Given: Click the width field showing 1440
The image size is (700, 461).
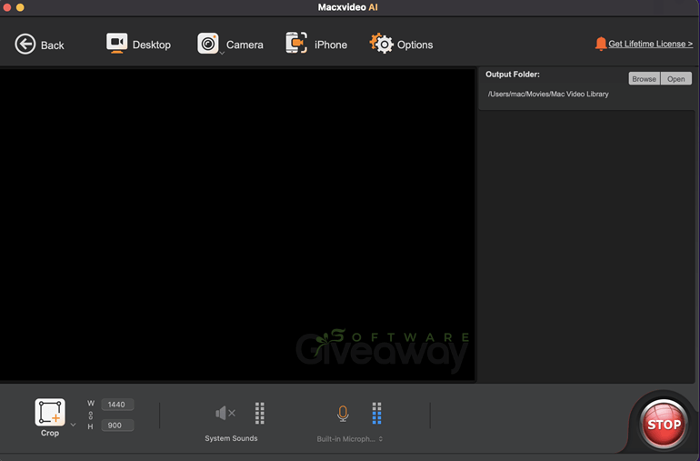Looking at the screenshot, I should coord(117,405).
